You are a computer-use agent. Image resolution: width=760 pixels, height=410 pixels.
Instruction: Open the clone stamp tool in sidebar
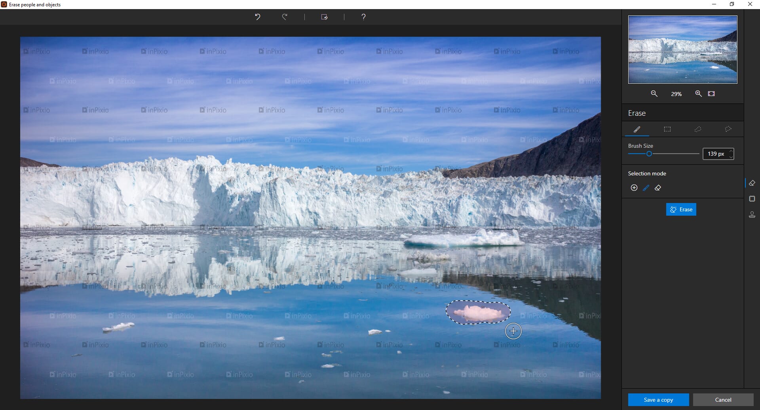[x=752, y=214]
